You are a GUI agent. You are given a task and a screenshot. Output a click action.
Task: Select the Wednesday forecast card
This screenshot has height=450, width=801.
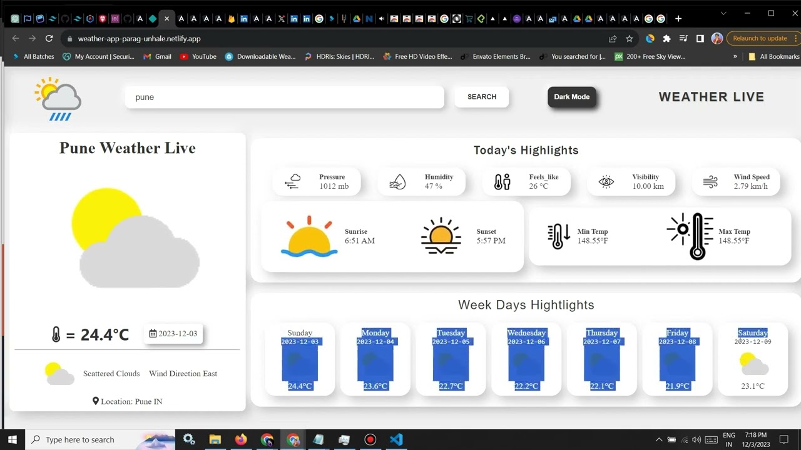tap(526, 359)
